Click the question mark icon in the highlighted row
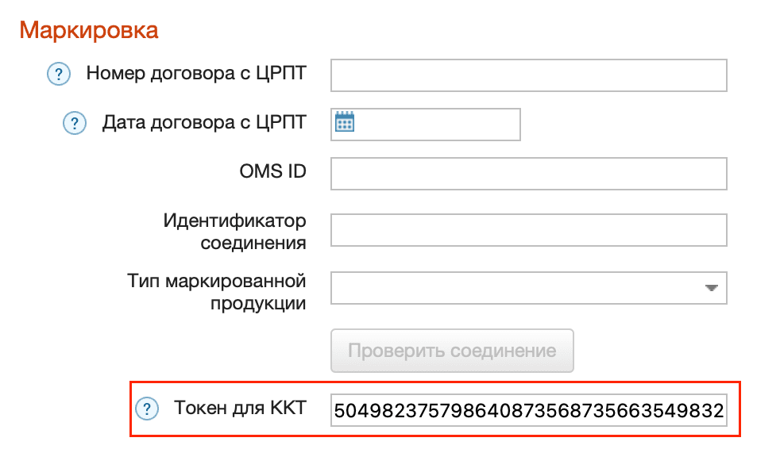The width and height of the screenshot is (780, 476). pyautogui.click(x=149, y=408)
